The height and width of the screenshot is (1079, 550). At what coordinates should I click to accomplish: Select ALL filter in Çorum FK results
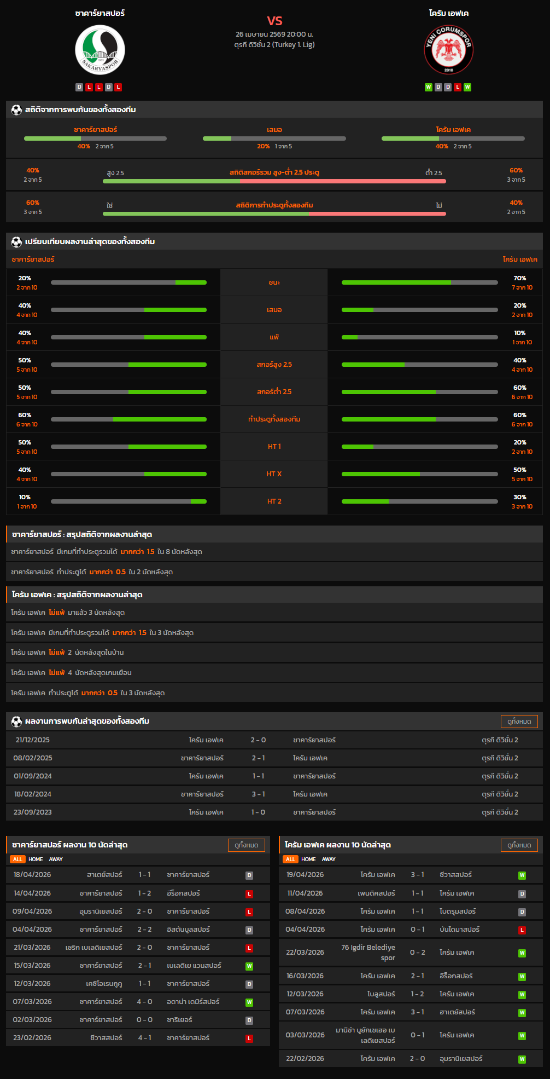click(x=290, y=859)
